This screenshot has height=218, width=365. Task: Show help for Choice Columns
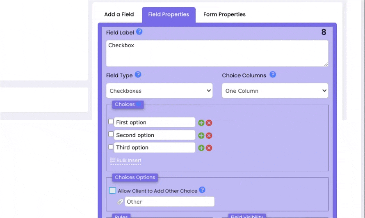[273, 75]
